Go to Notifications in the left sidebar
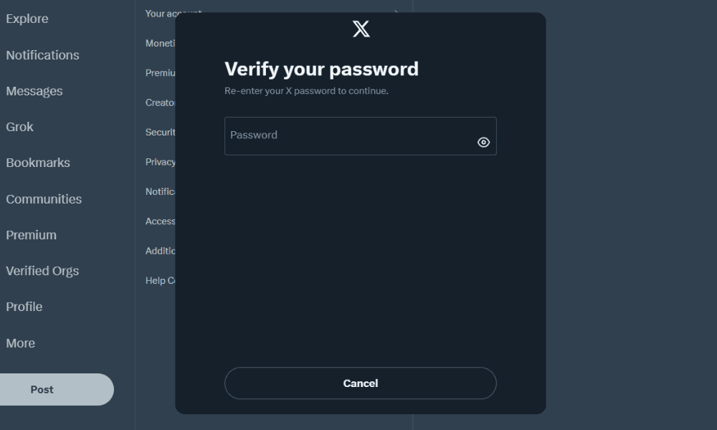717x430 pixels. 42,55
